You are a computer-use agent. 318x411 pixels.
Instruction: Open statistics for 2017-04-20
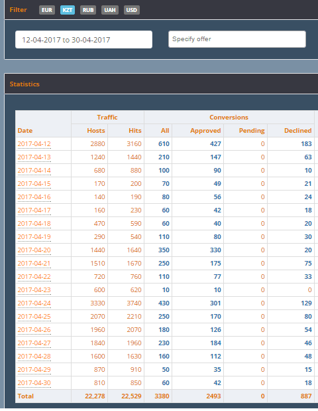(x=34, y=250)
